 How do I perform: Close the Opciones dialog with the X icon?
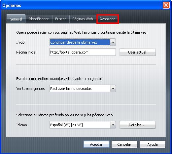coord(166,5)
